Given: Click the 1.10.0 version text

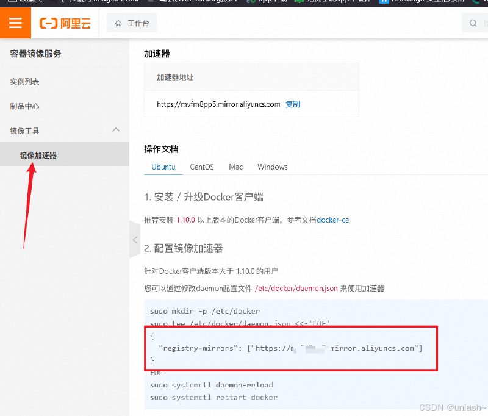Looking at the screenshot, I should coord(186,220).
